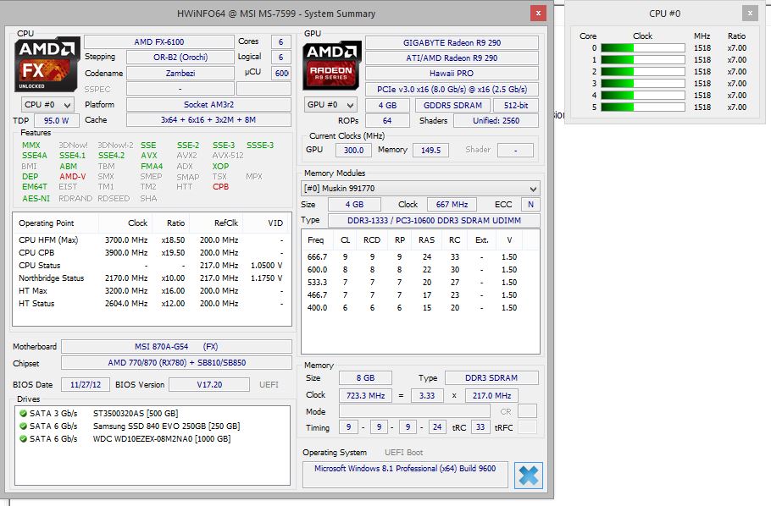Click the 512-bit bus width field
Viewport: 771px width, 506px height.
516,105
